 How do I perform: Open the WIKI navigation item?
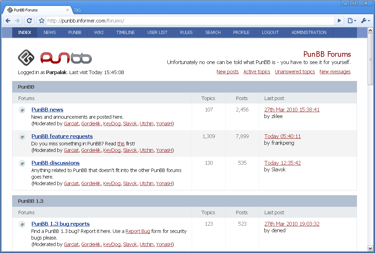coord(99,33)
